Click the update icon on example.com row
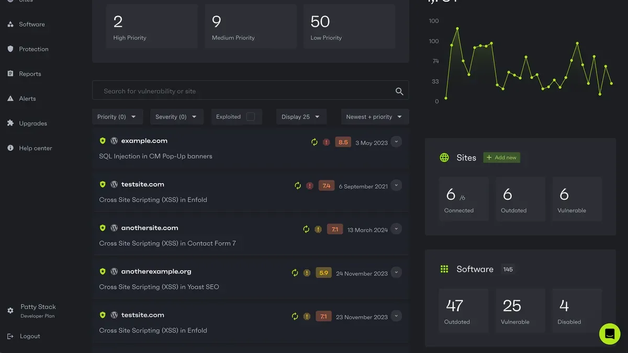The image size is (628, 353). (314, 142)
